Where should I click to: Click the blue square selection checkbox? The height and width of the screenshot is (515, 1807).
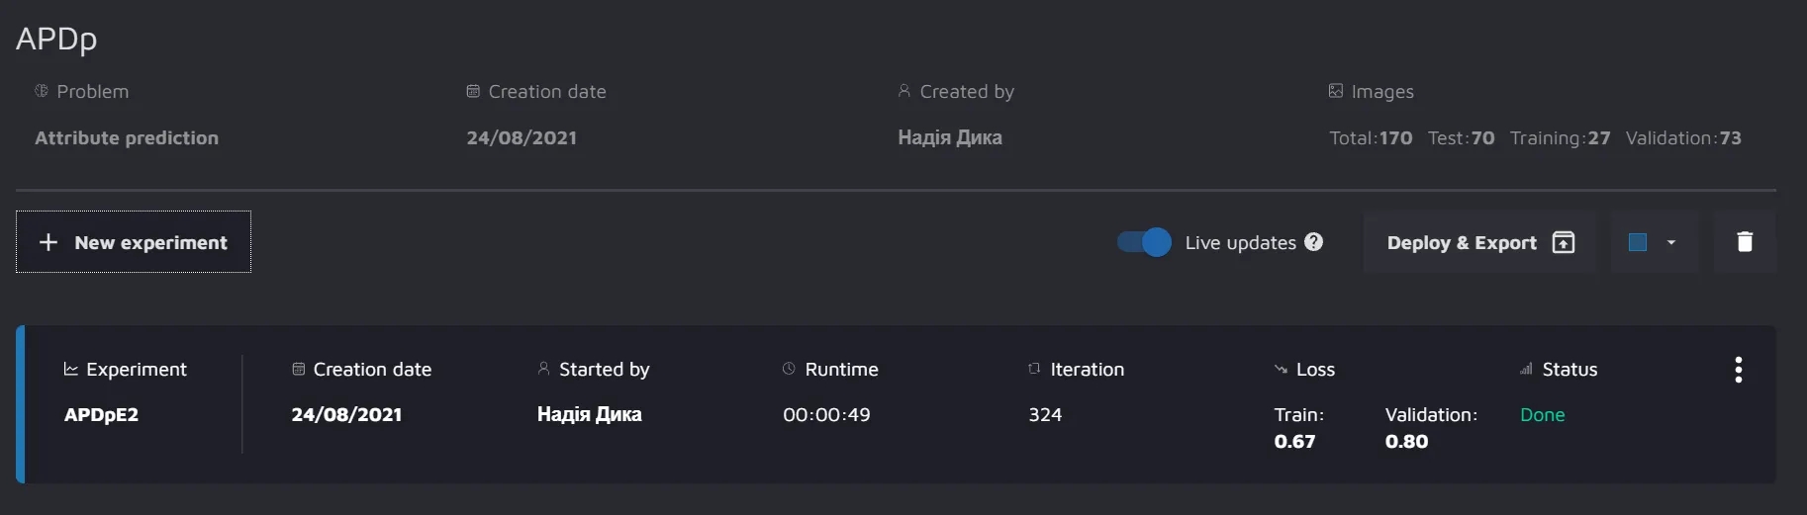1638,242
